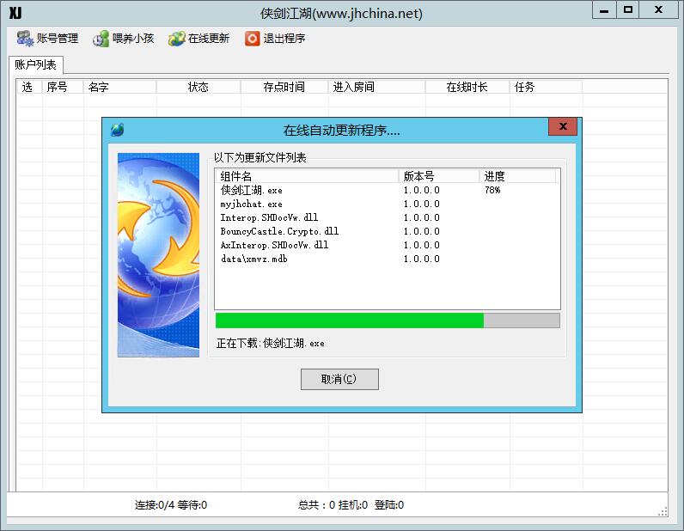
Task: Maximize the 侠剑江湖 main window
Action: tap(628, 10)
